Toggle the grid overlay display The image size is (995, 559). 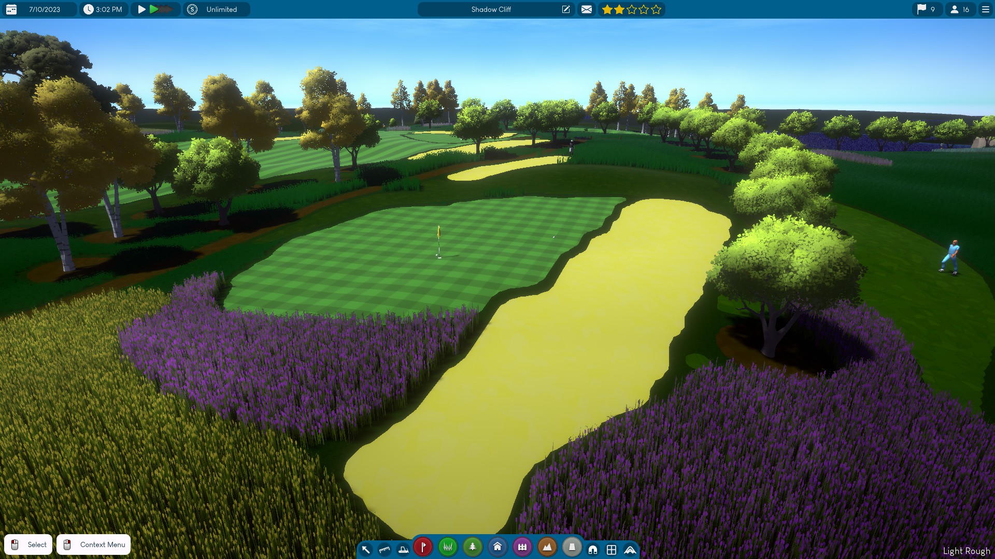(612, 550)
